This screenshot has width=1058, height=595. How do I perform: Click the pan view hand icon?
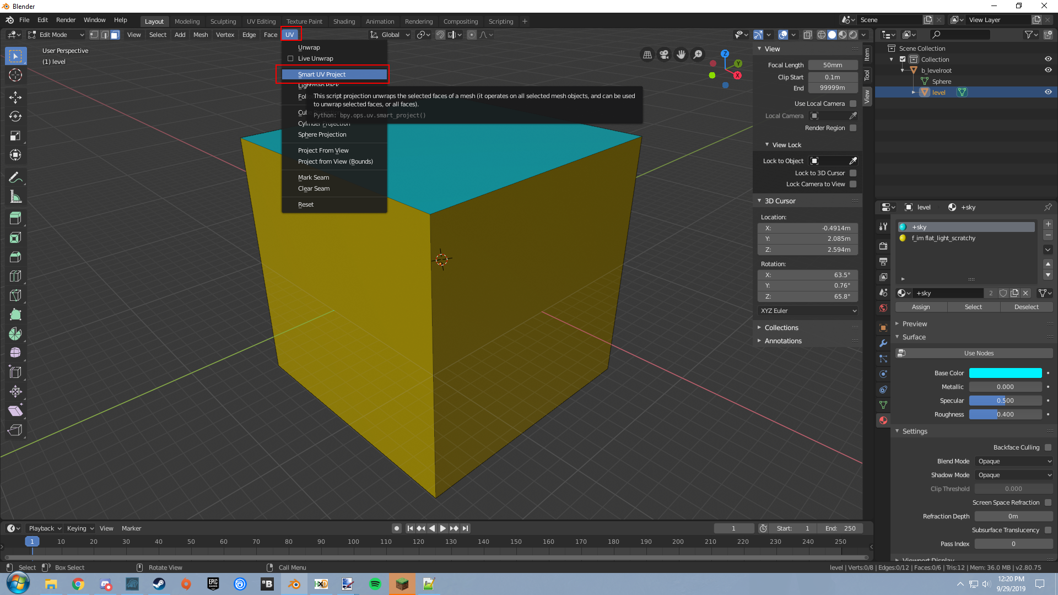click(x=681, y=55)
